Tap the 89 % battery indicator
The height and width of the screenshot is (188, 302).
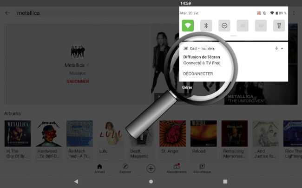click(281, 13)
